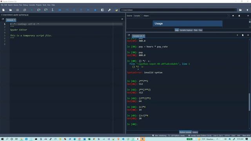Switch to the History tab

click(x=195, y=132)
